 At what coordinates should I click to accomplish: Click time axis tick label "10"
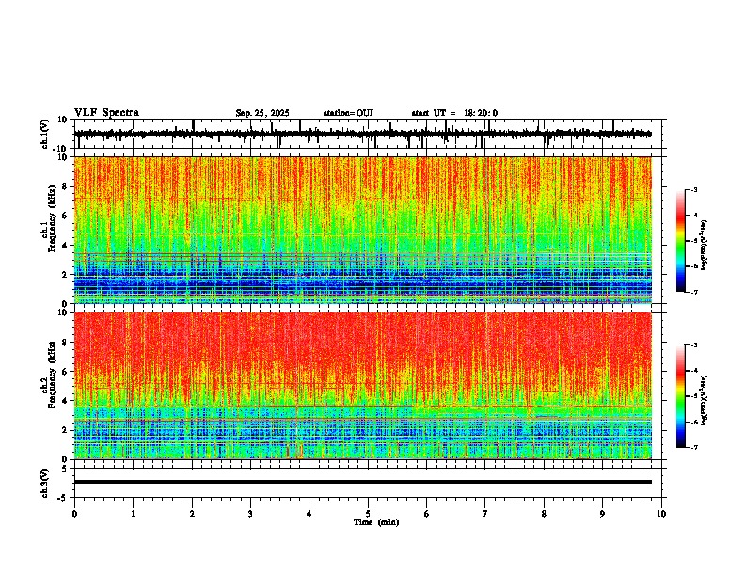click(661, 514)
